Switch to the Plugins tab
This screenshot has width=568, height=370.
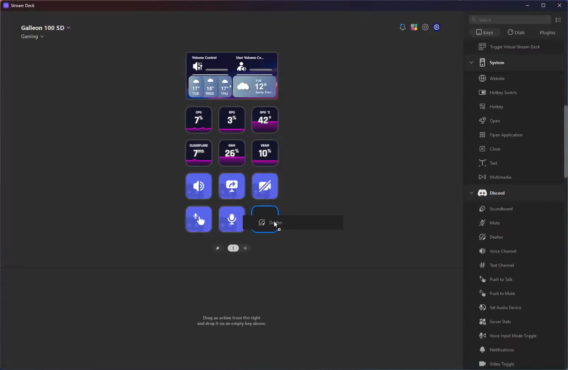547,32
